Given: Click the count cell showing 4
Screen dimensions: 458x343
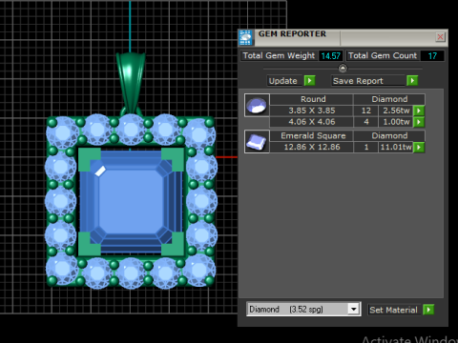Looking at the screenshot, I should 365,122.
